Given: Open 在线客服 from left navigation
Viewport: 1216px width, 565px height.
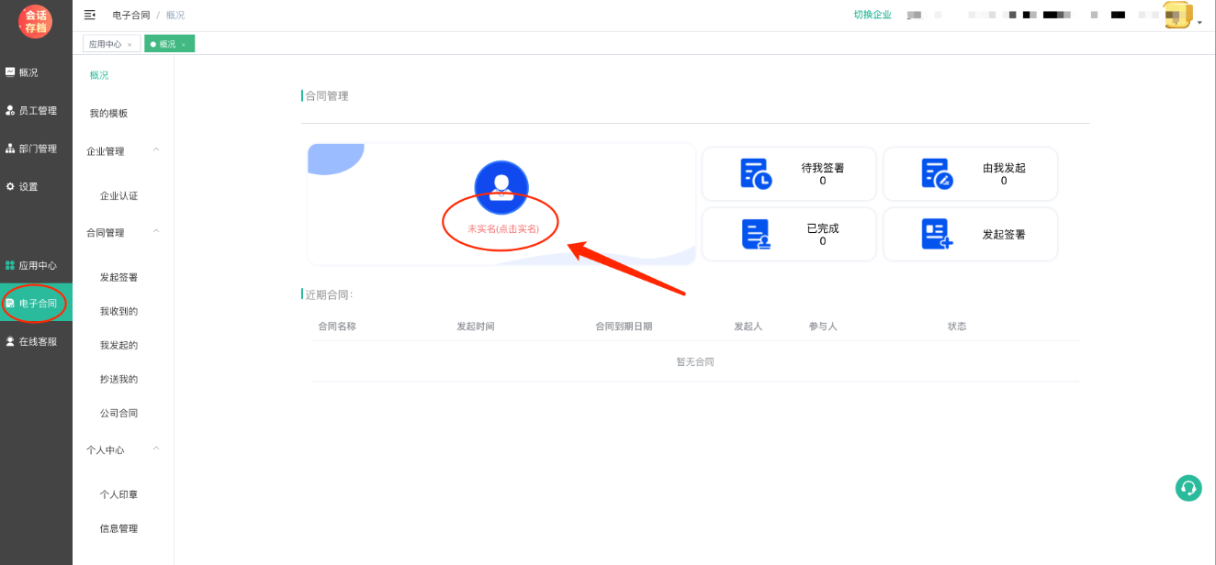Looking at the screenshot, I should (x=37, y=341).
